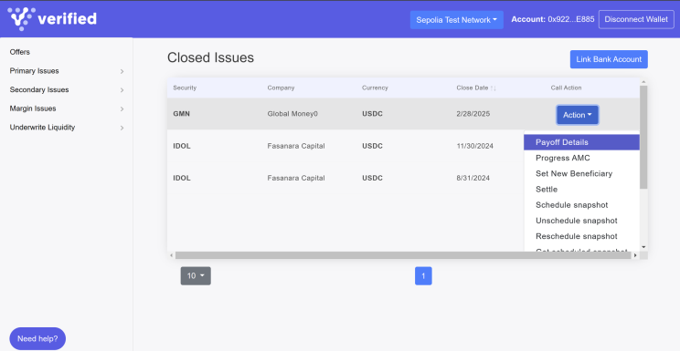Click IDOL in the 8/31/2024 row

coord(182,178)
